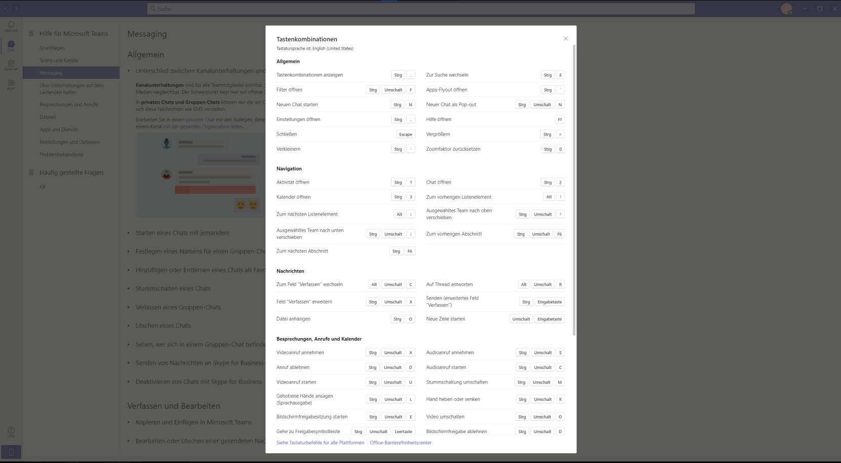Switch to the Chat view

coord(11,46)
